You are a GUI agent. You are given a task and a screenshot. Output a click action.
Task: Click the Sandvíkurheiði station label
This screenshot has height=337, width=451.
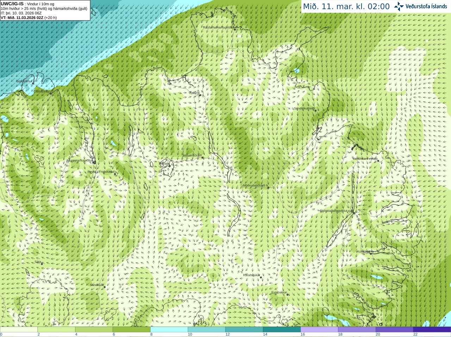304,108
